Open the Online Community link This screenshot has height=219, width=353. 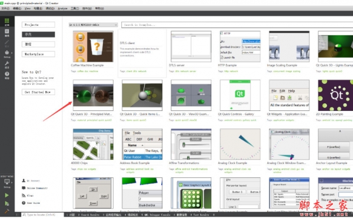(37, 188)
